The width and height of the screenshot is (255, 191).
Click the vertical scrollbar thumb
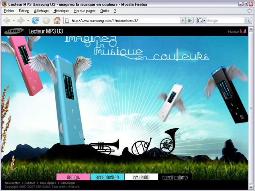pyautogui.click(x=251, y=108)
